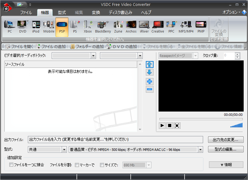Select the iRiver device icon
Screen dimensions: 248x180
[144, 27]
